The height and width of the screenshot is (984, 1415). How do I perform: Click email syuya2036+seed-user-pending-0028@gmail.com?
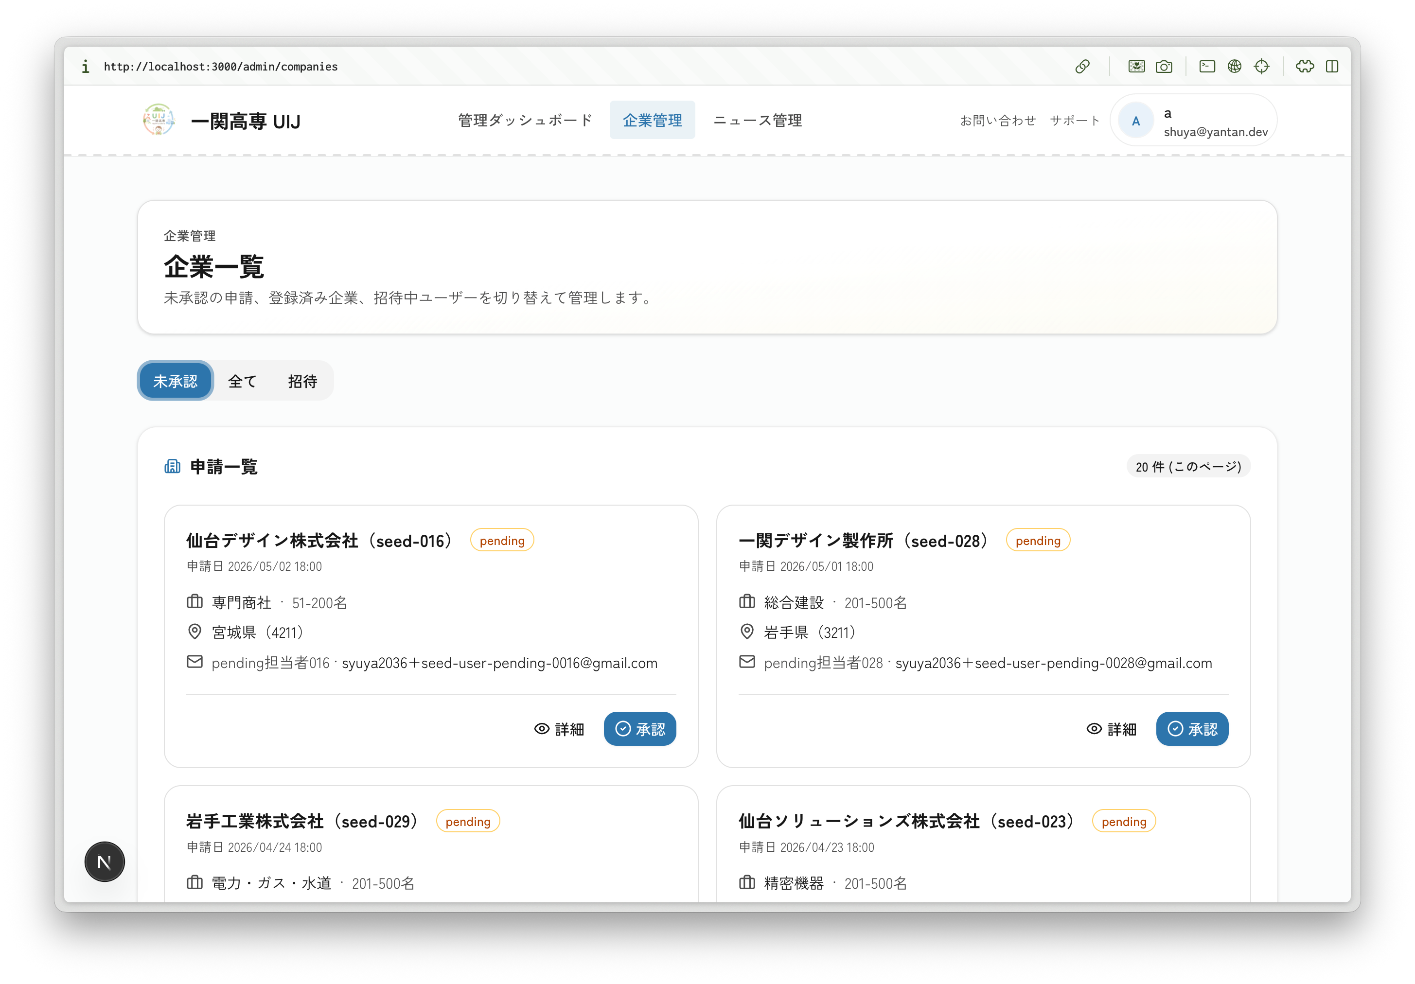[x=1053, y=663]
